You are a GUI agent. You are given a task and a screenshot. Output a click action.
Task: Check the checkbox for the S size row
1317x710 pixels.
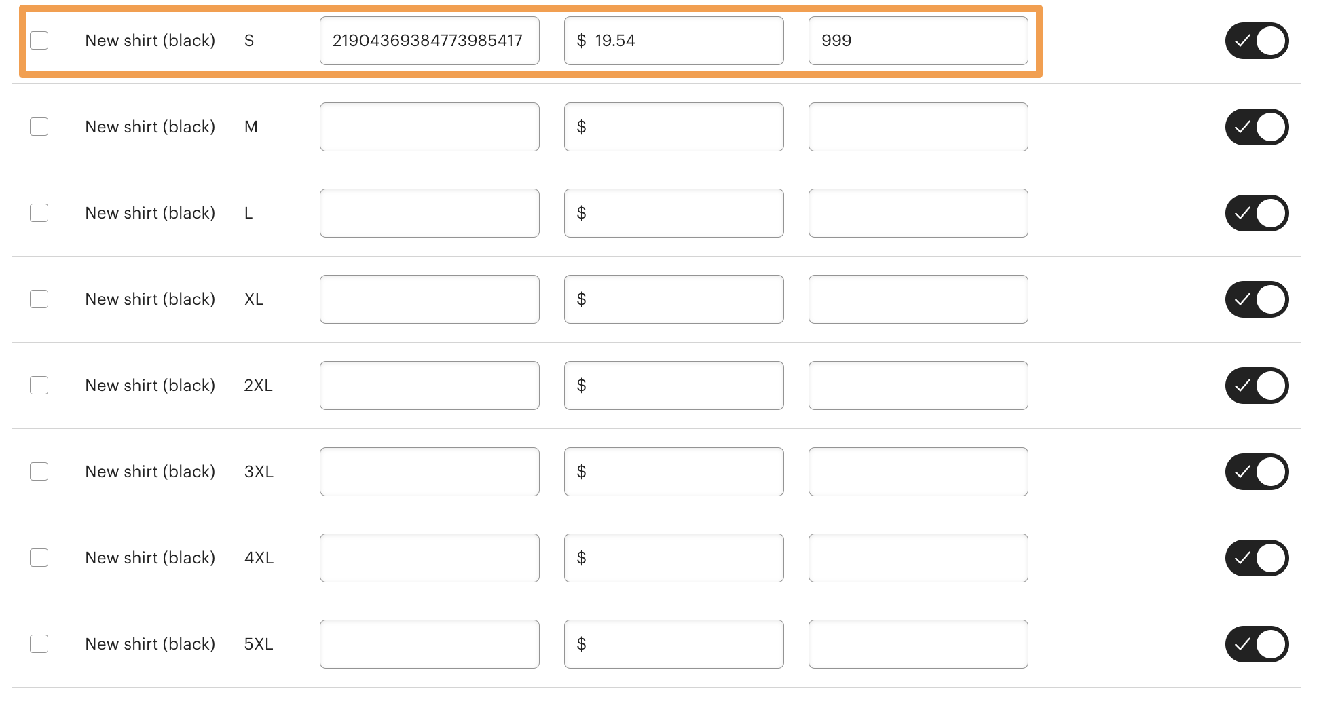tap(39, 40)
